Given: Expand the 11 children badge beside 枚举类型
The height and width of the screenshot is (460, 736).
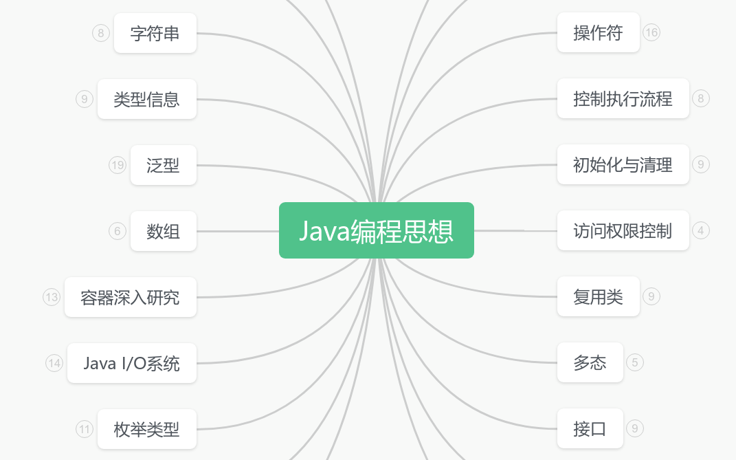Looking at the screenshot, I should tap(85, 429).
